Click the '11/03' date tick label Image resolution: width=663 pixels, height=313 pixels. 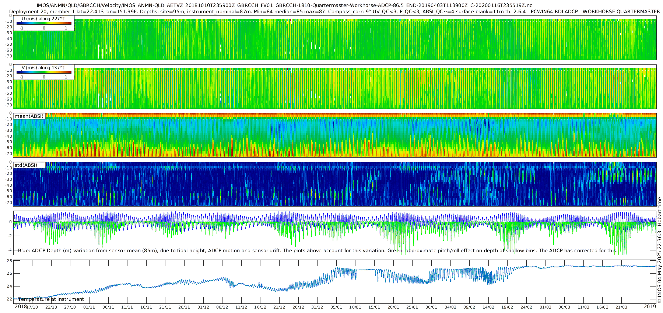(x=583, y=307)
